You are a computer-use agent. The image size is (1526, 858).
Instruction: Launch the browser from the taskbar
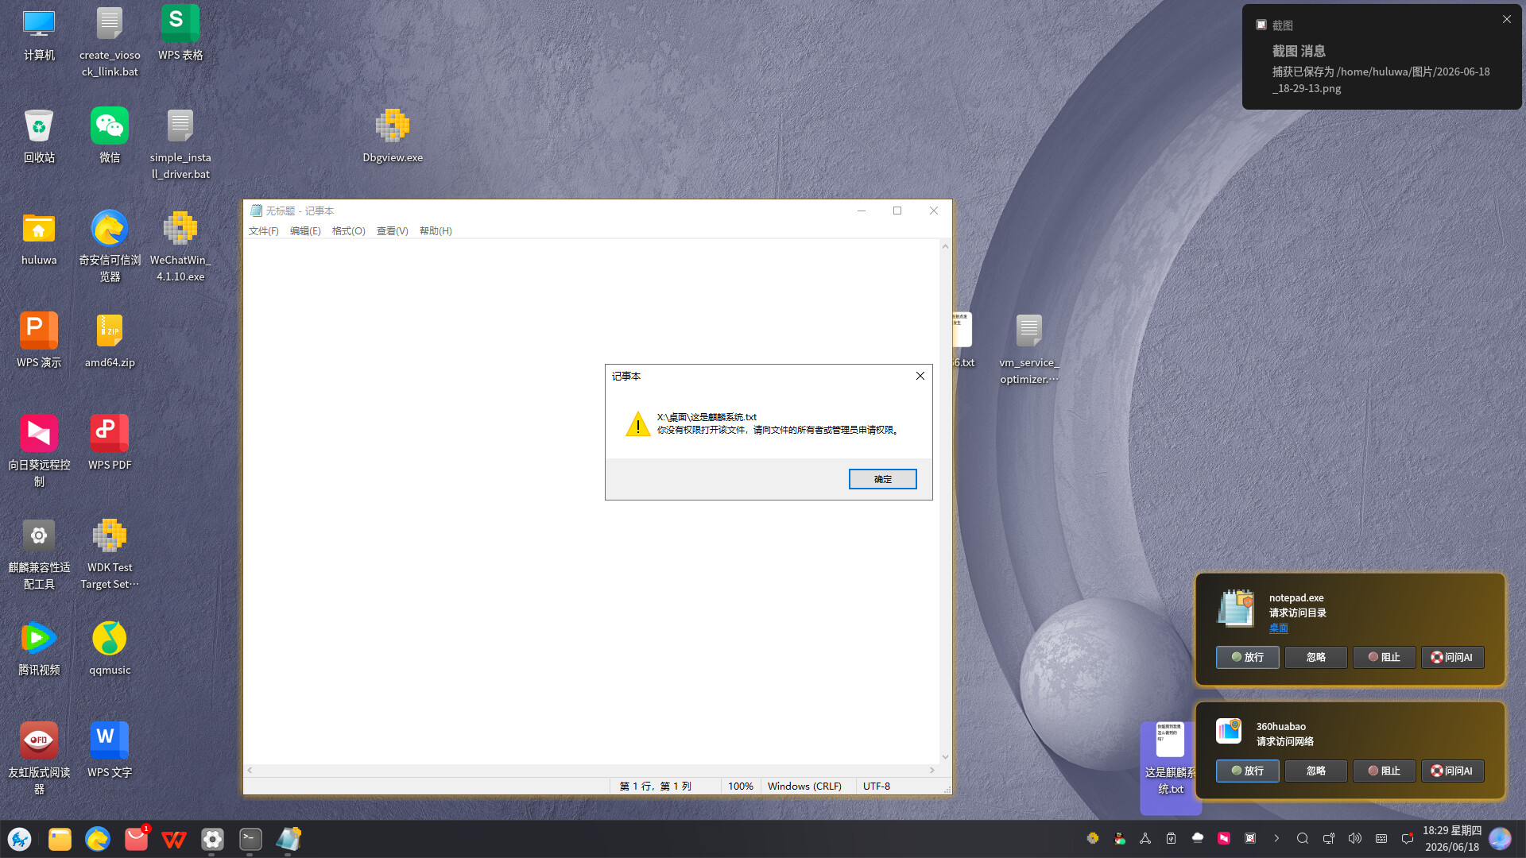[x=98, y=839]
